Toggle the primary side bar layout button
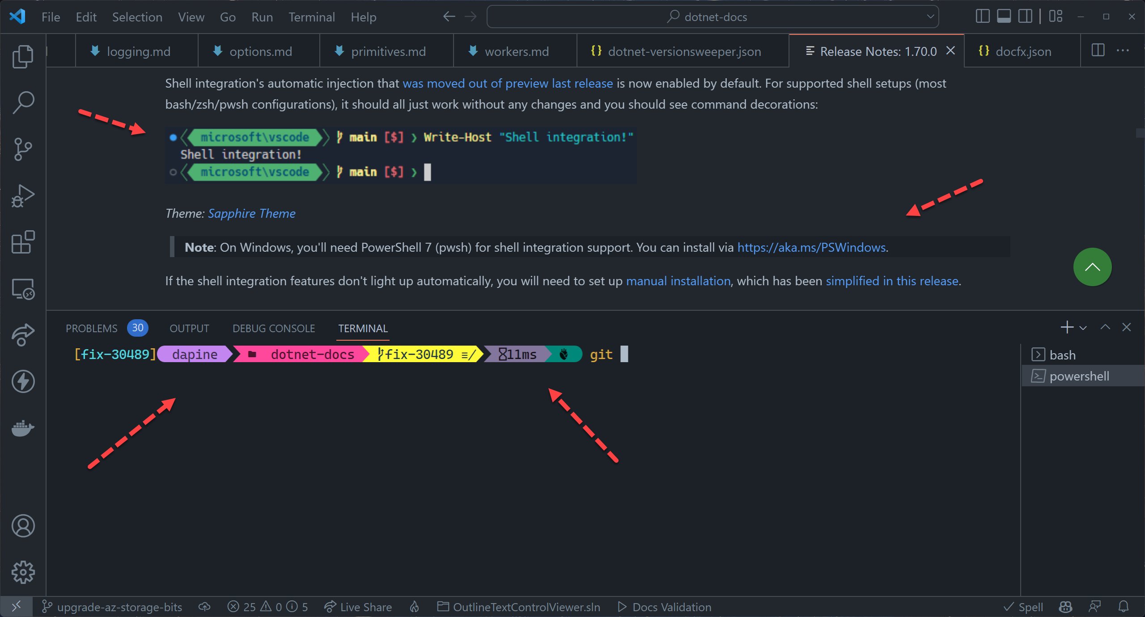The height and width of the screenshot is (617, 1145). click(982, 17)
